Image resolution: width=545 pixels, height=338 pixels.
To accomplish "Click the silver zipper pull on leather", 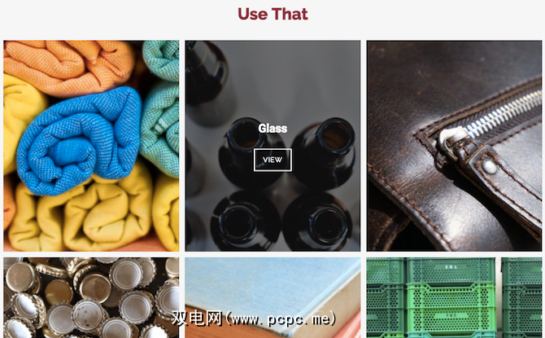I will (451, 138).
